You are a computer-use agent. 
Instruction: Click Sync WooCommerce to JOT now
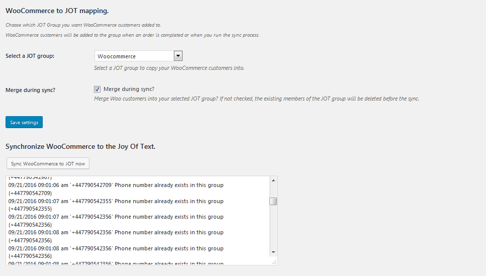tap(48, 164)
